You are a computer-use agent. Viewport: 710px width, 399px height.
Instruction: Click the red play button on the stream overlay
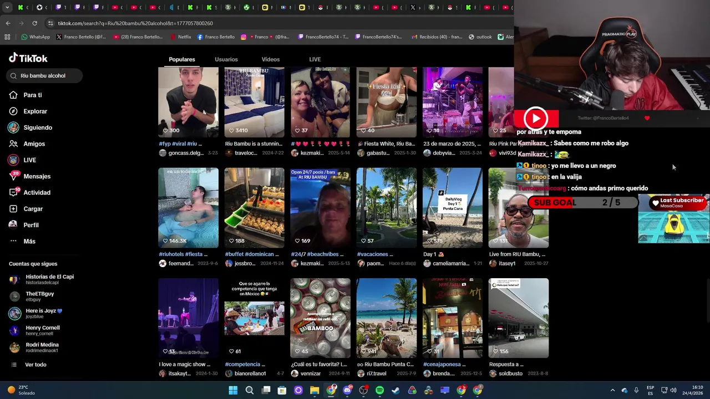[x=536, y=118]
